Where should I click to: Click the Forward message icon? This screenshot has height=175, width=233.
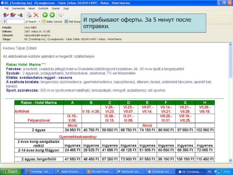[20, 15]
